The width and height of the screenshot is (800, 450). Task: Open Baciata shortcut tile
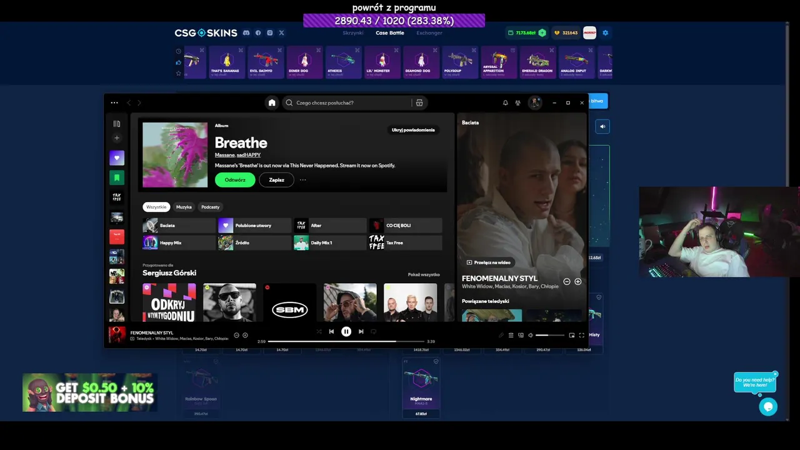click(179, 225)
